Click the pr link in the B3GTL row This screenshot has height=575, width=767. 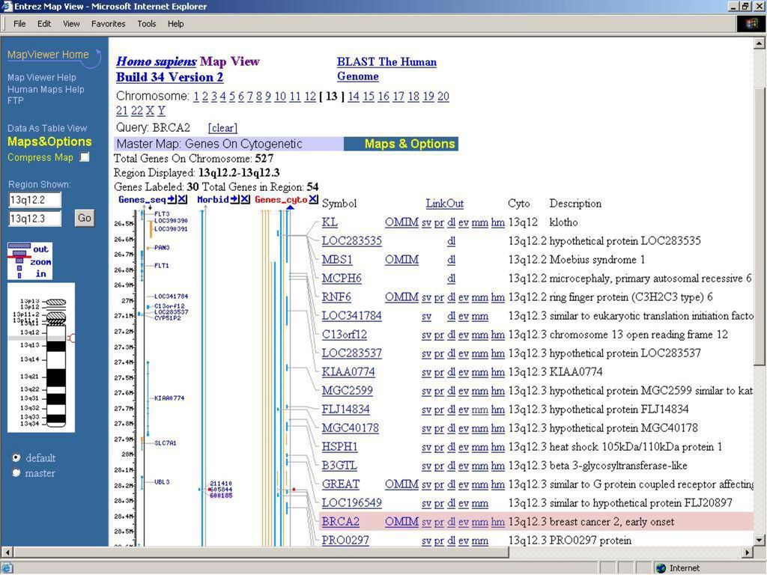pos(439,466)
